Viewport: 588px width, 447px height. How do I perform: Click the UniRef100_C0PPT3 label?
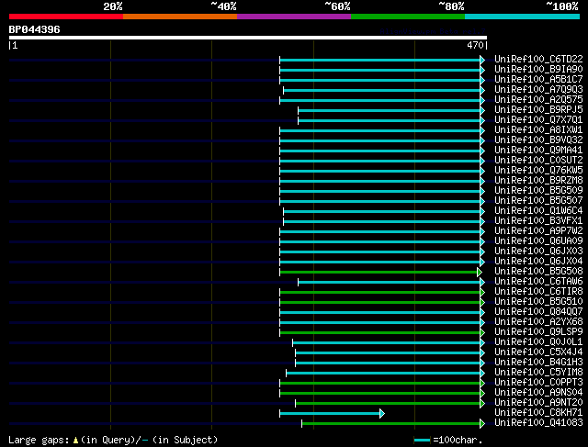(x=538, y=383)
